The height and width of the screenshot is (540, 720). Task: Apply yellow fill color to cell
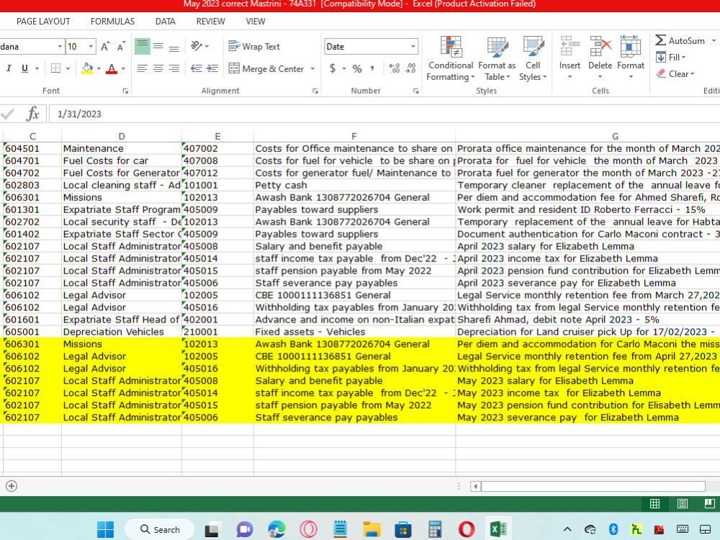click(87, 68)
